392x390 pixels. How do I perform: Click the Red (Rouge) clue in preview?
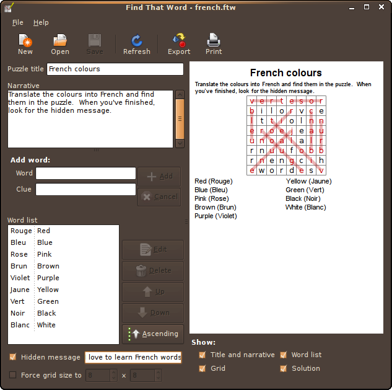[x=214, y=181]
